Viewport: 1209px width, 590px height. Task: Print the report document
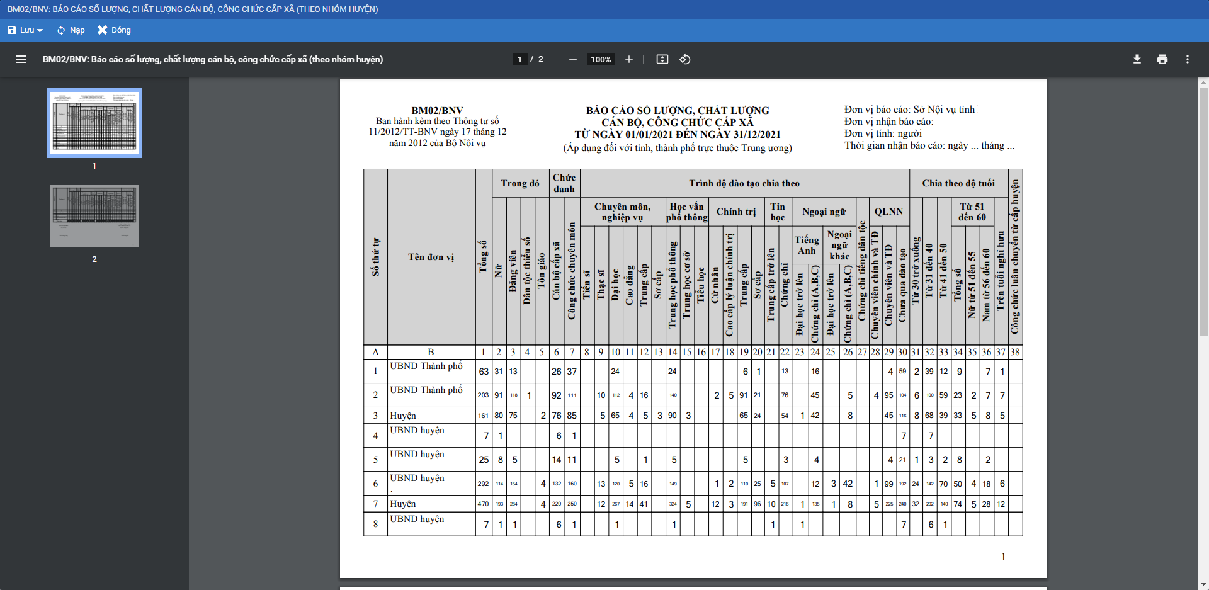(1162, 59)
